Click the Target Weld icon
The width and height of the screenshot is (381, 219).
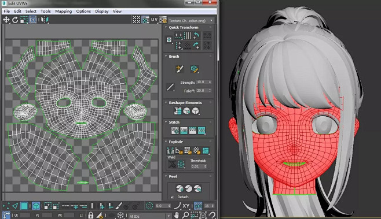[x=173, y=164]
